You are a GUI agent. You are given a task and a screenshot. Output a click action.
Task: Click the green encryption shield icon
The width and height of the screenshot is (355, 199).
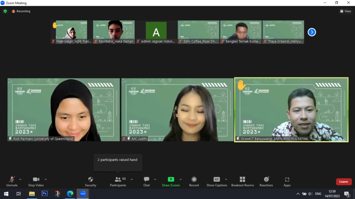coord(5,11)
